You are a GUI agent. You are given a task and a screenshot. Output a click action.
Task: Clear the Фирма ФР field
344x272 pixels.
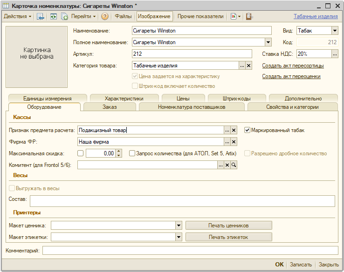[234, 142]
